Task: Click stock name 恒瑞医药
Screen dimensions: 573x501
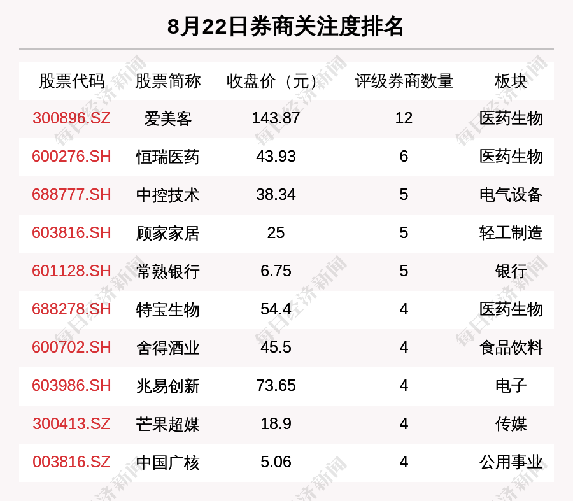Action: (167, 157)
